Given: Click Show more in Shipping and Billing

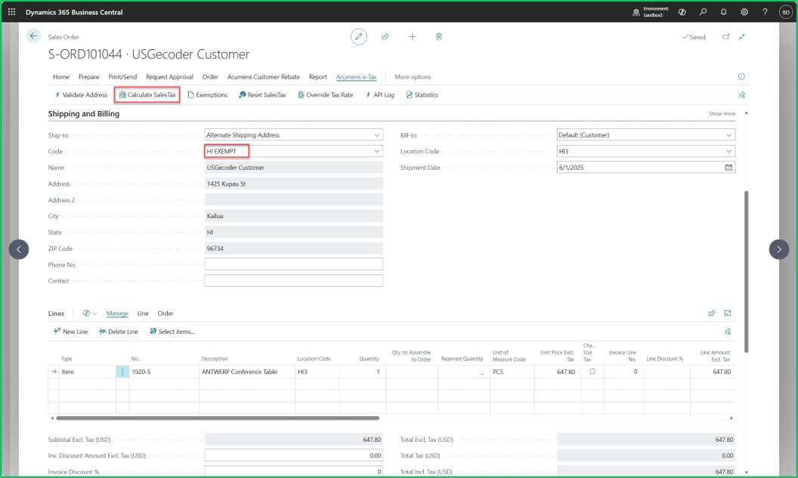Looking at the screenshot, I should (x=722, y=113).
